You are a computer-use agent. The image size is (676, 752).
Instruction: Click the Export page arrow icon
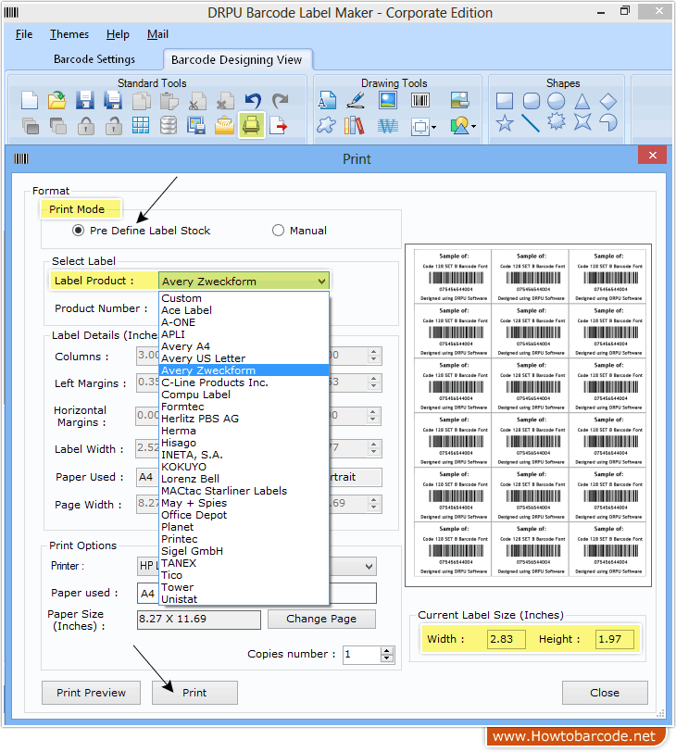tap(279, 126)
